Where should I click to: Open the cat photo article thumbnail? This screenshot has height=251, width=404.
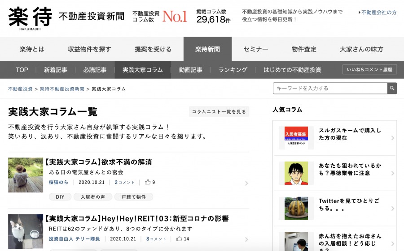[x=26, y=231]
